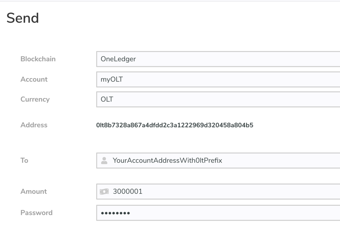Click the Amount field label
340x228 pixels.
pyautogui.click(x=34, y=192)
